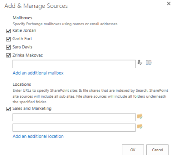The width and height of the screenshot is (172, 165).
Task: Select the Sara Davis name text
Action: (22, 47)
